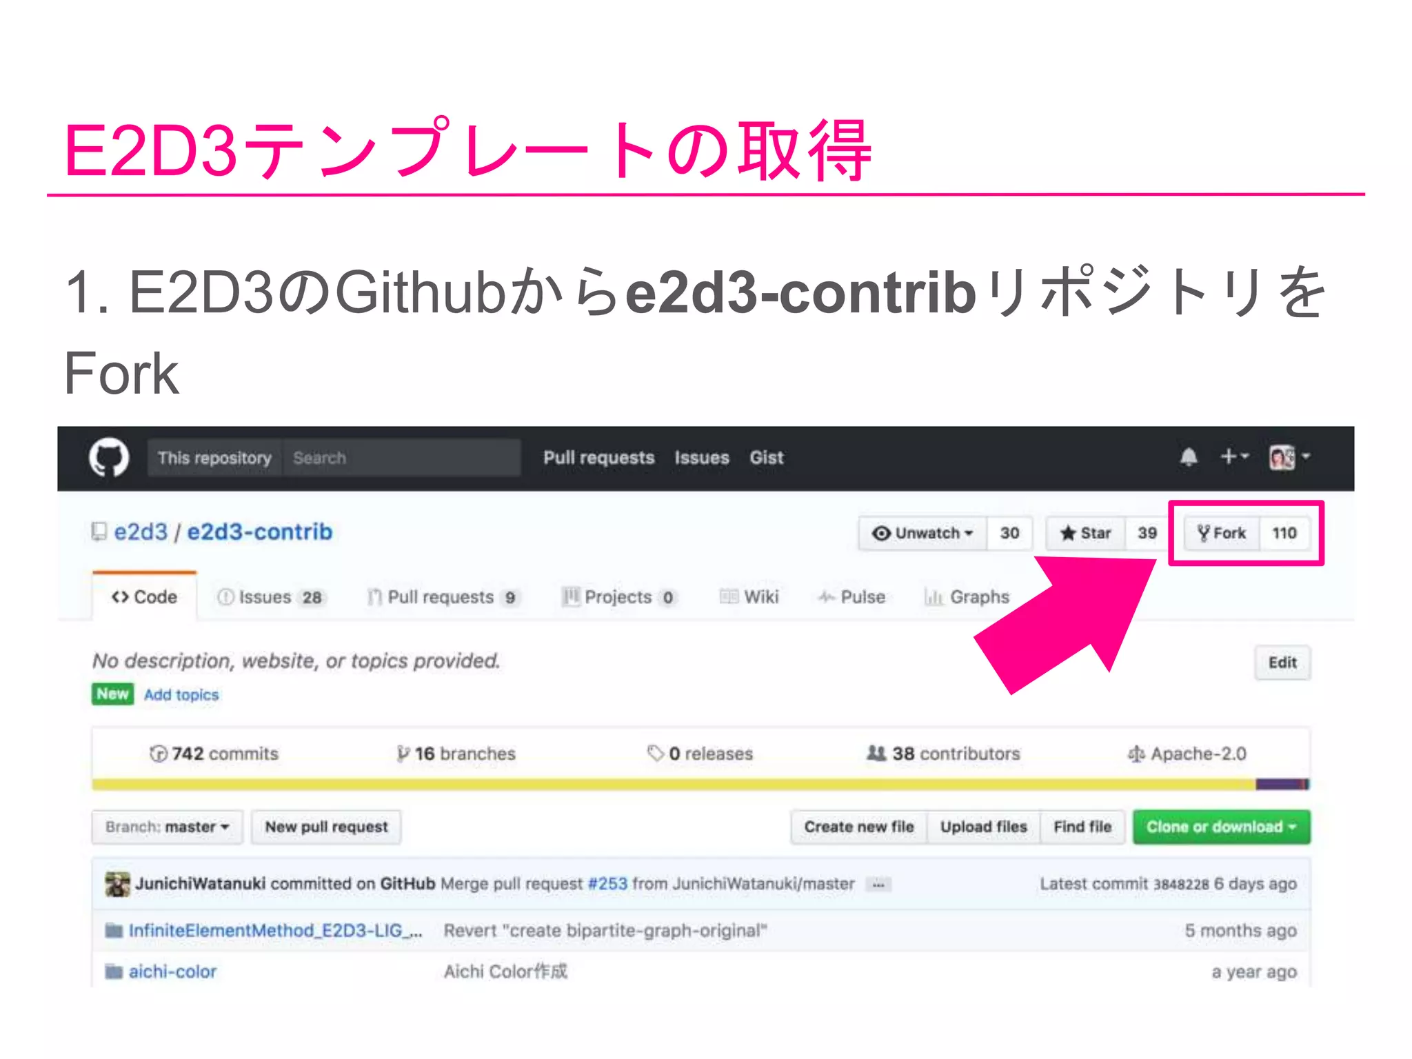Click the repository book icon beside e2d3
Viewport: 1412px width, 1059px height.
99,532
